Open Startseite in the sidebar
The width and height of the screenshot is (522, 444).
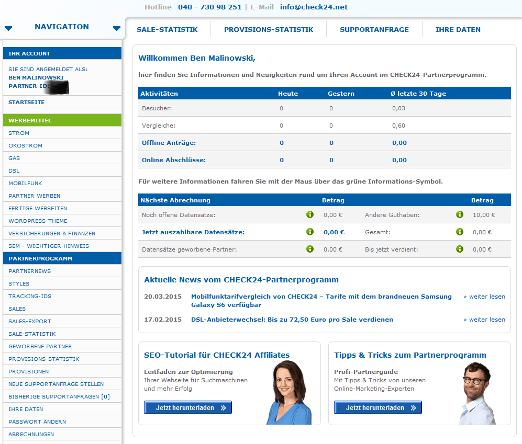pos(62,102)
